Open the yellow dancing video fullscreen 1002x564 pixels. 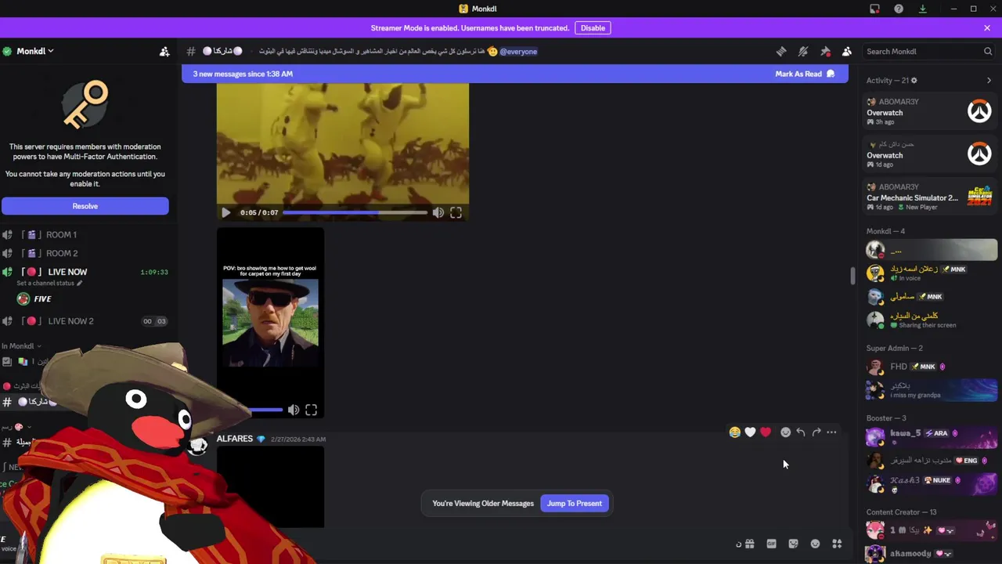click(x=456, y=212)
